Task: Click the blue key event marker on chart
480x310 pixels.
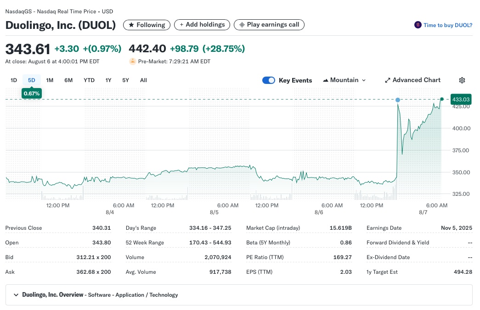Action: click(398, 100)
